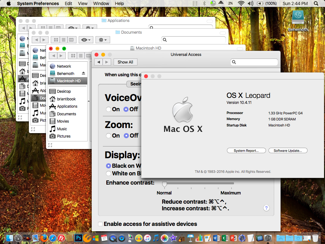Open Keynote podium icon in dock
The height and width of the screenshot is (244, 325).
(x=190, y=238)
